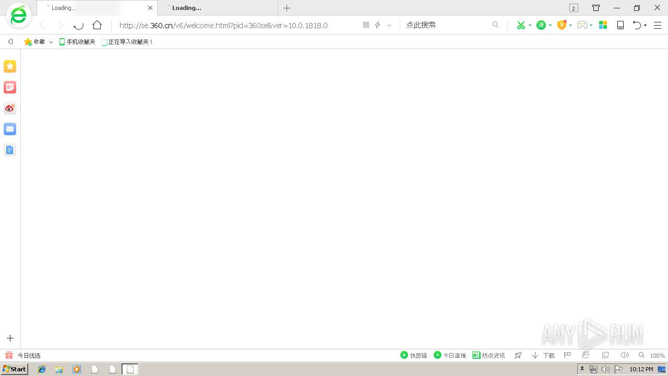Image resolution: width=668 pixels, height=376 pixels.
Task: Click the 100% zoom level
Action: coord(657,356)
